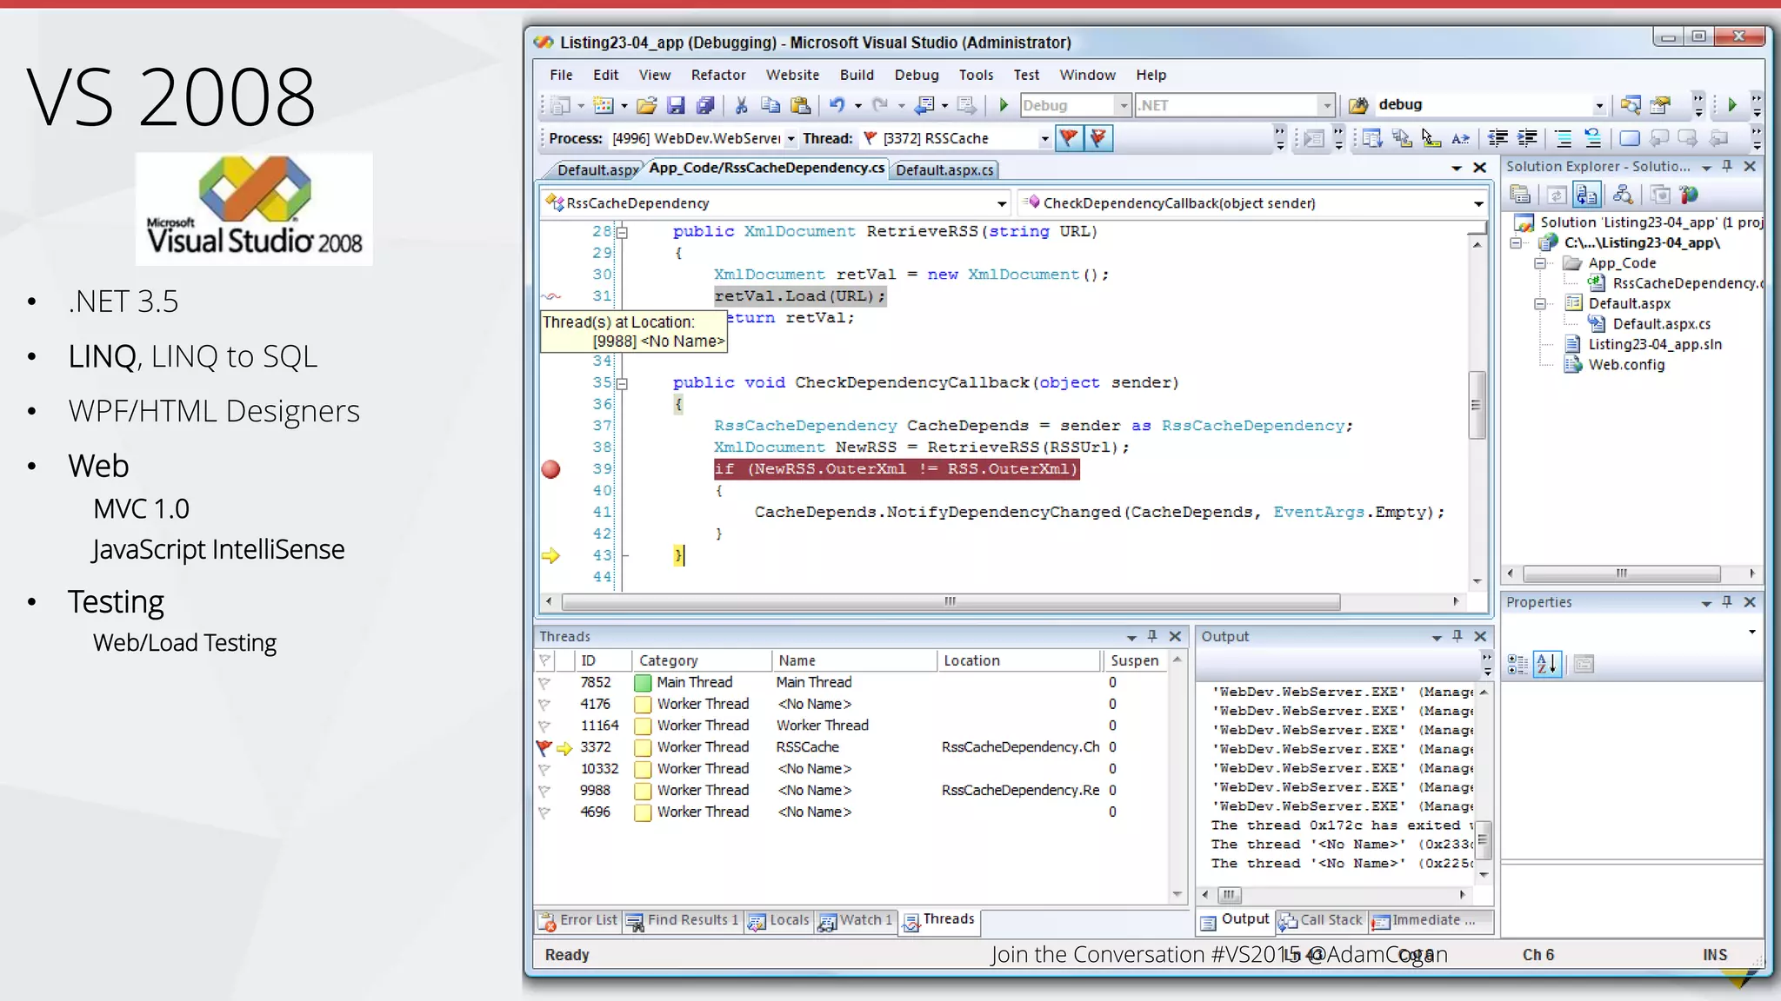Click ASP.NET Configuration icon in Solution Explorer
Viewport: 1781px width, 1001px height.
(1689, 195)
